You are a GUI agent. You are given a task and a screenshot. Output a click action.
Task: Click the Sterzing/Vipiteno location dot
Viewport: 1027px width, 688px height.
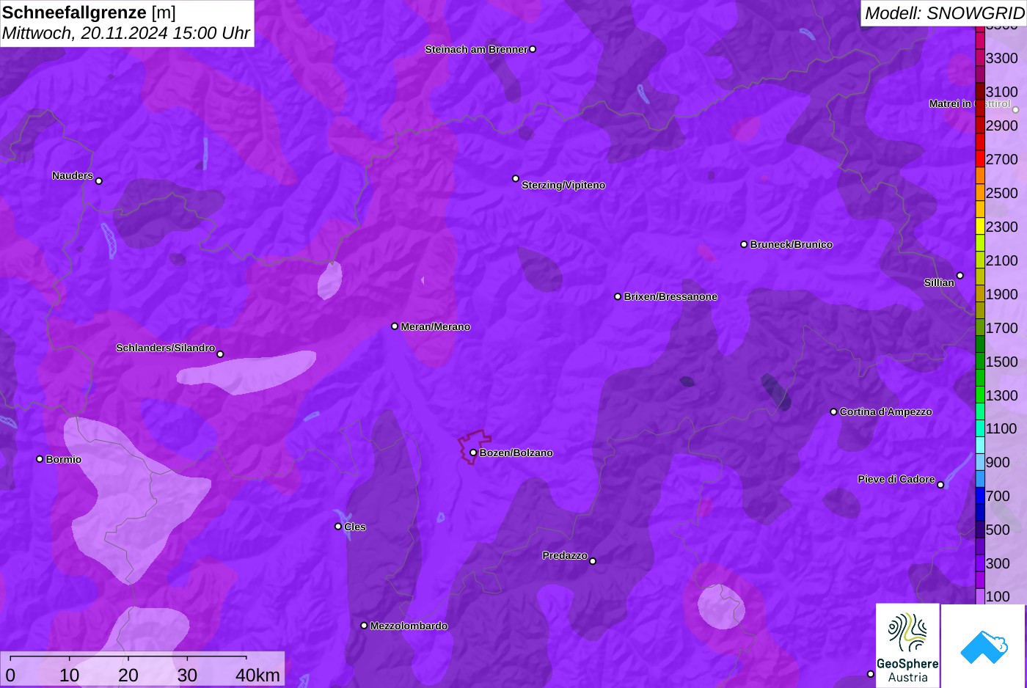coord(516,178)
